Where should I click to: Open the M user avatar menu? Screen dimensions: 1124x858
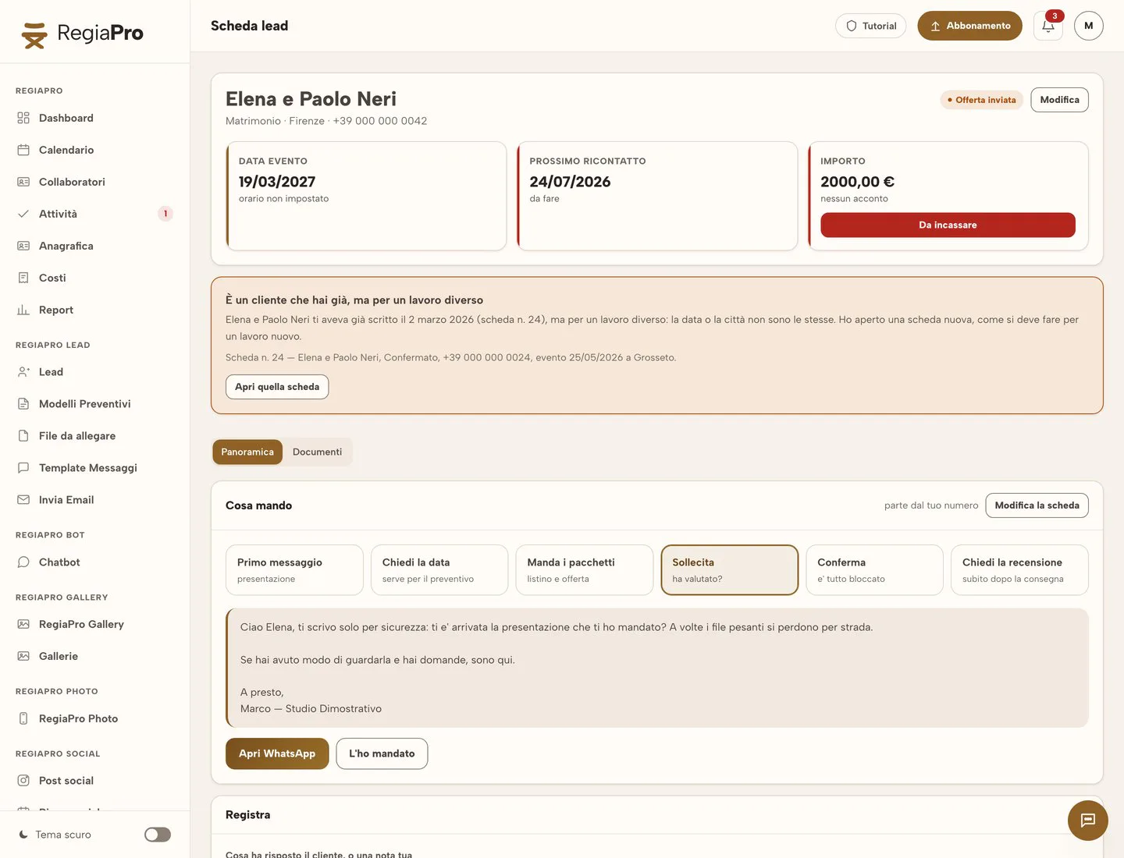click(1089, 26)
